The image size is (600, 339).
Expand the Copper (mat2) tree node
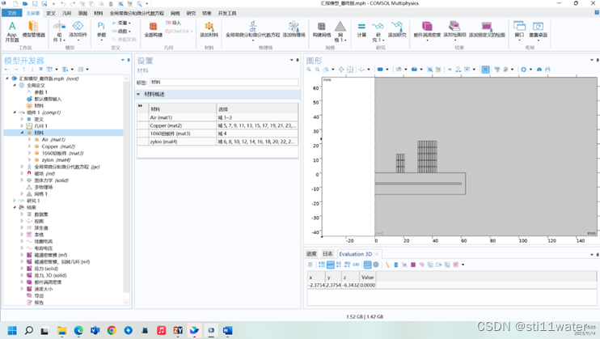pyautogui.click(x=29, y=146)
